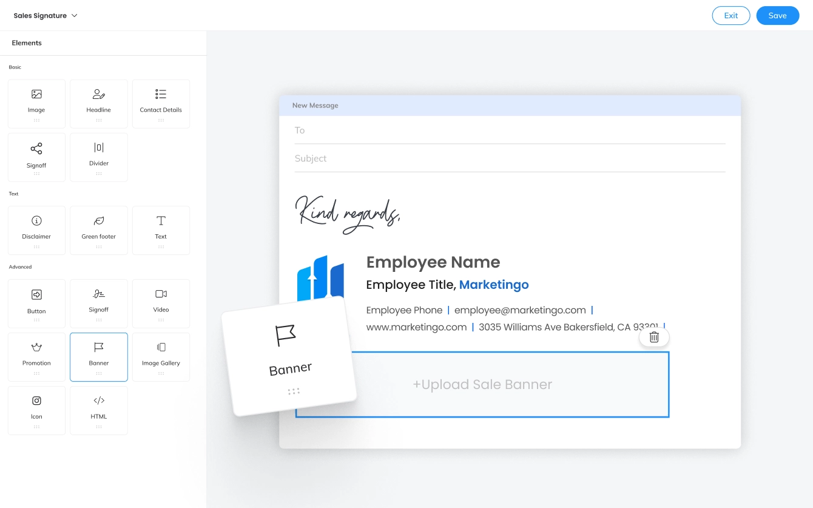This screenshot has height=508, width=813.
Task: Add the Image Gallery element
Action: 161,356
